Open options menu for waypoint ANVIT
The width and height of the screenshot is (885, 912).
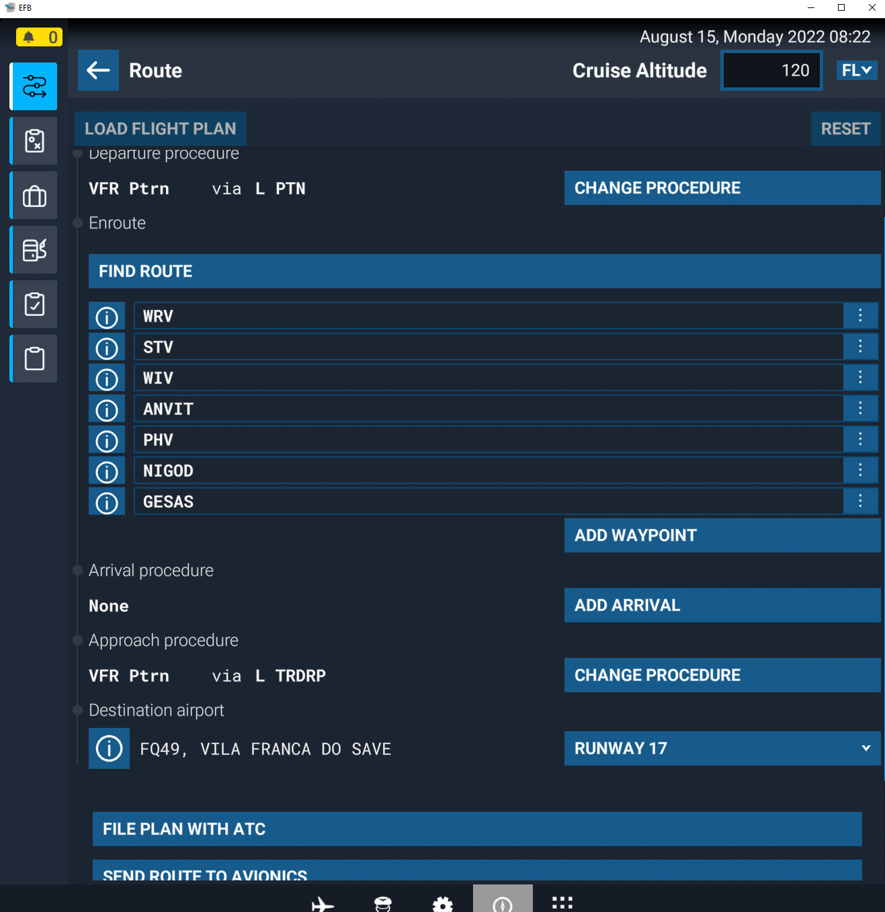860,409
